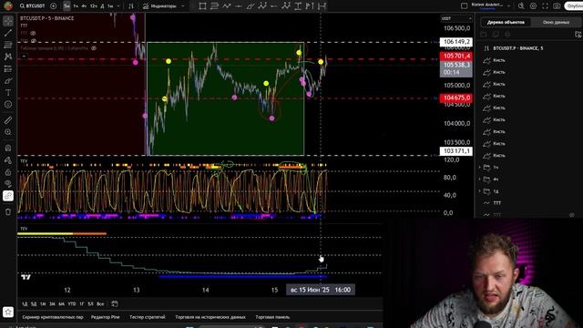The width and height of the screenshot is (583, 328).
Task: Open the timeframe dropdown arrow
Action: 118,6
